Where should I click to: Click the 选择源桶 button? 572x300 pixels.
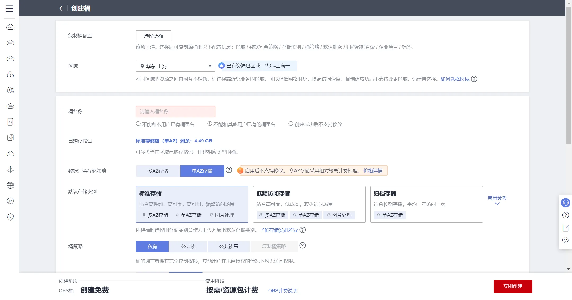153,36
